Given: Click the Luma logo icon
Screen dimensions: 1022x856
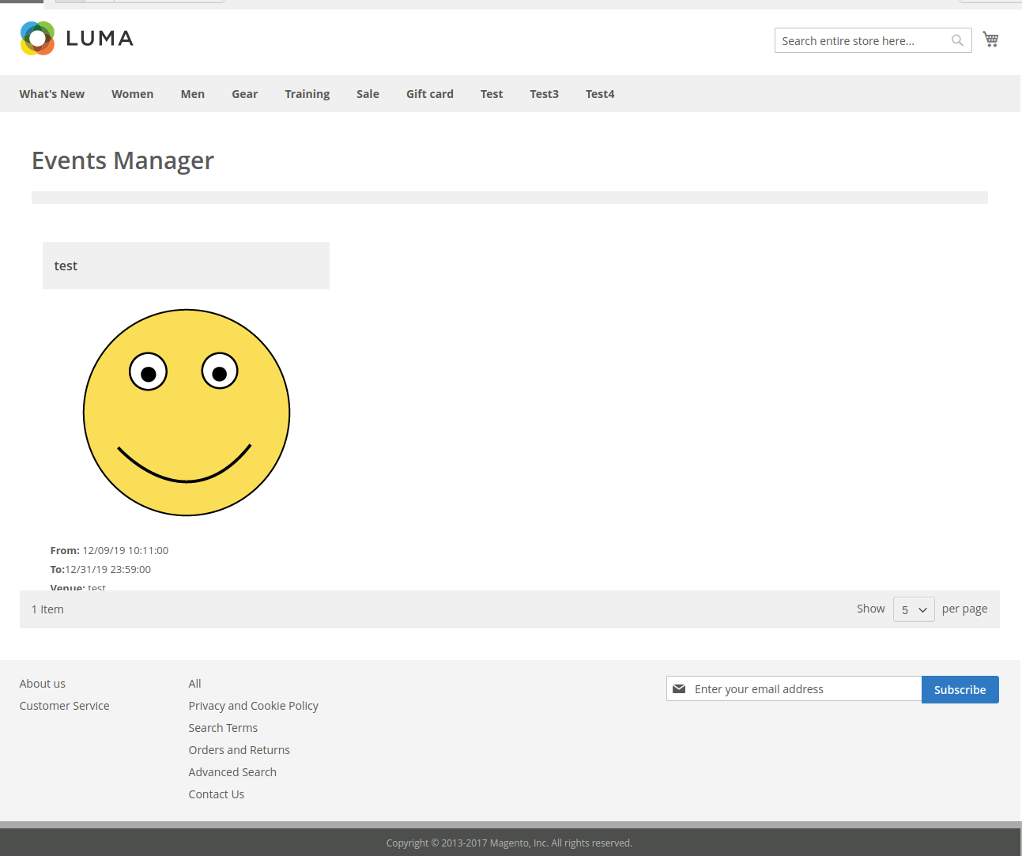Looking at the screenshot, I should (x=37, y=39).
